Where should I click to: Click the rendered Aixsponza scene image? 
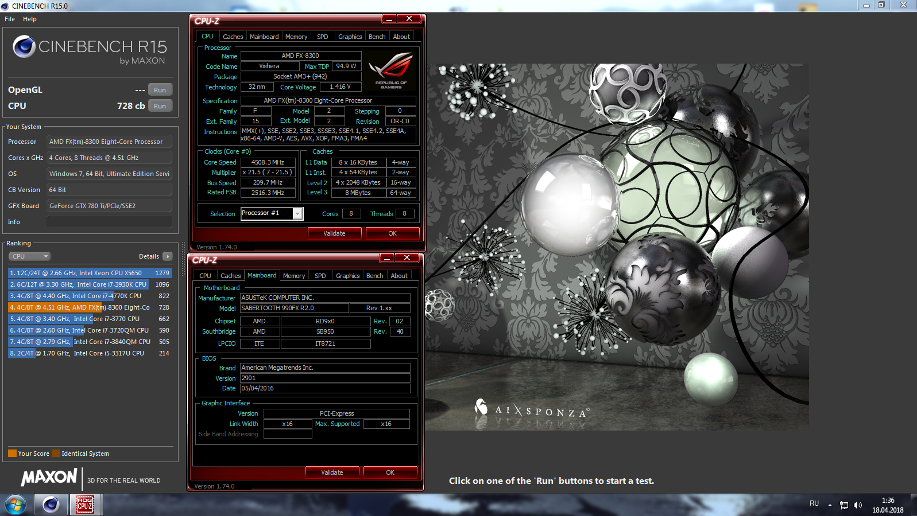click(x=617, y=247)
